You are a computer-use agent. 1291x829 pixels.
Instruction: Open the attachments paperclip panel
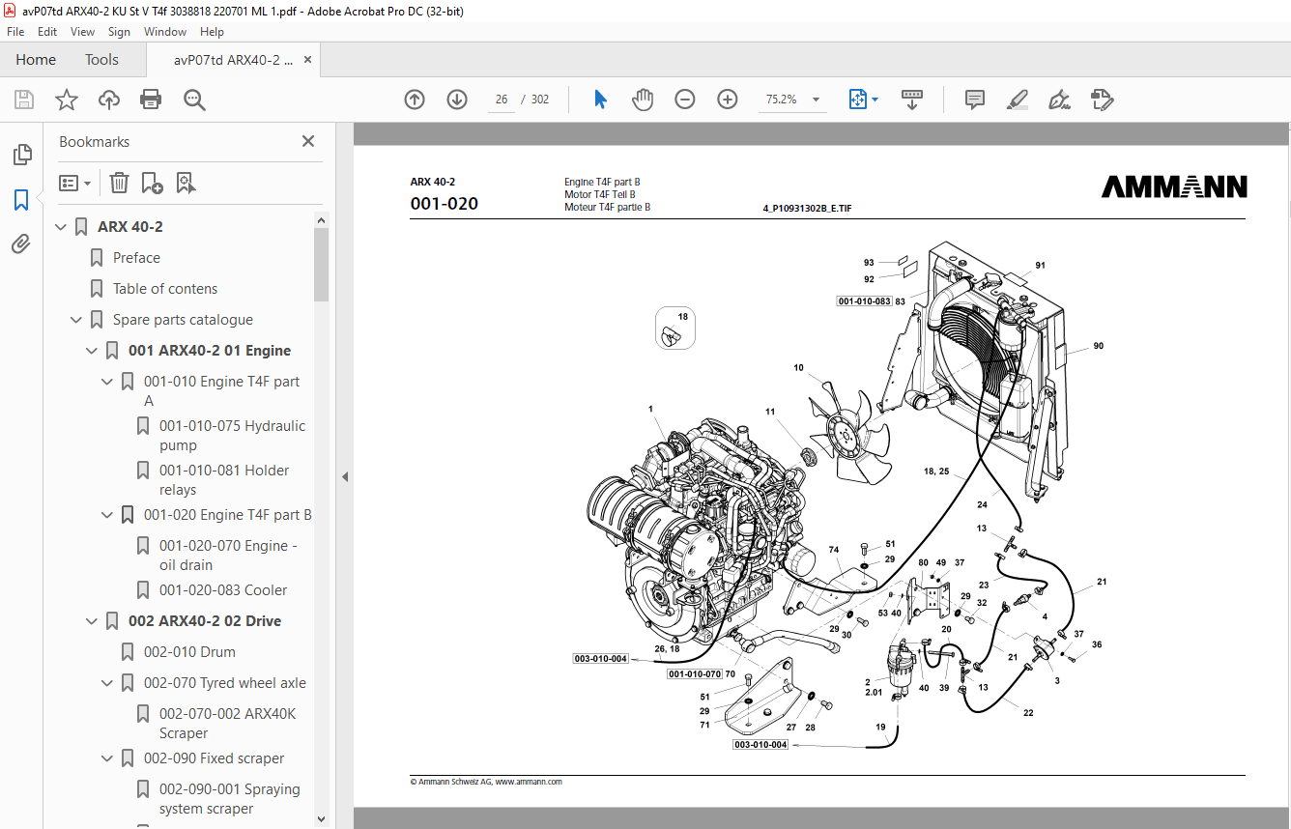pos(21,244)
